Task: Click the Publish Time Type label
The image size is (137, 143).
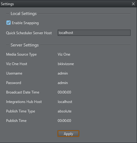Action: click(x=21, y=111)
